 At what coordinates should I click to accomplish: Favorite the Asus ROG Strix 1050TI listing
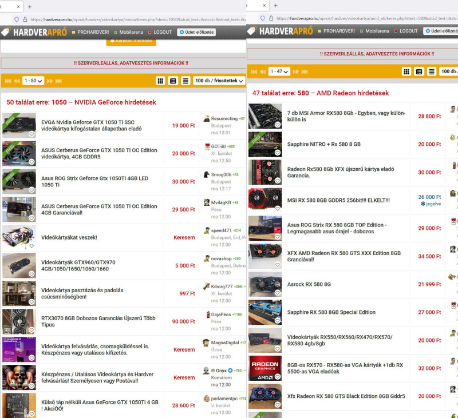pos(31,190)
